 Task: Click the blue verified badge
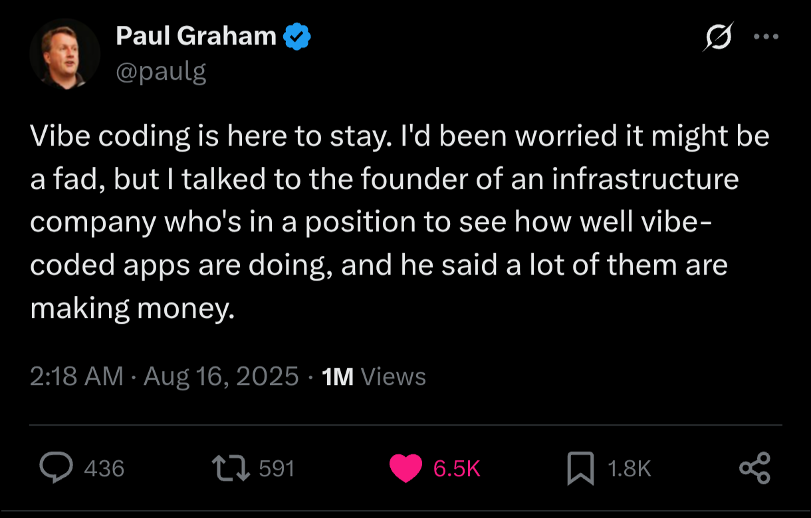coord(297,37)
